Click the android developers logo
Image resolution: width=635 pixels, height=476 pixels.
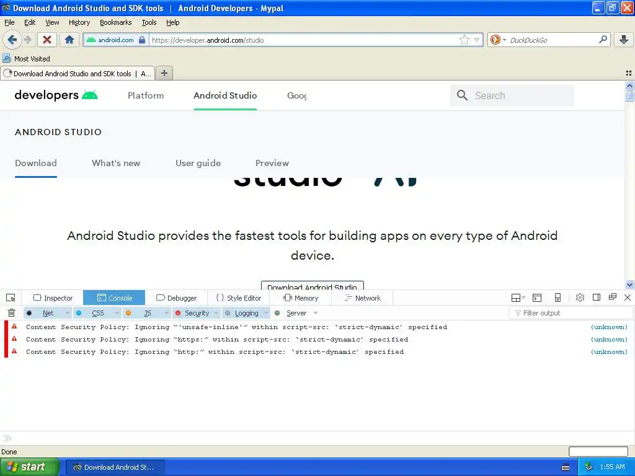pos(56,95)
